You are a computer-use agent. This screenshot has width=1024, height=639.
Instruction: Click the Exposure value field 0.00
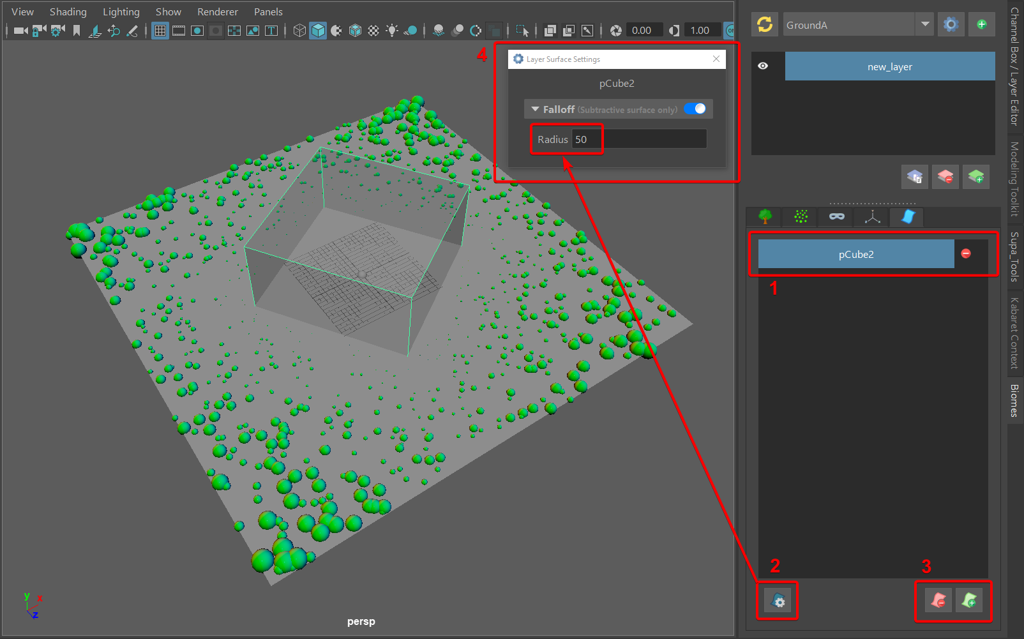pyautogui.click(x=644, y=30)
